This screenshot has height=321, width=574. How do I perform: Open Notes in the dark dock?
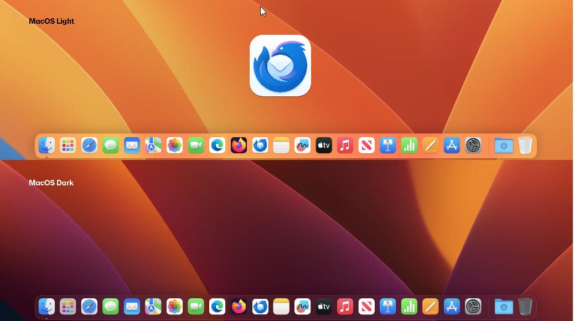pyautogui.click(x=281, y=307)
